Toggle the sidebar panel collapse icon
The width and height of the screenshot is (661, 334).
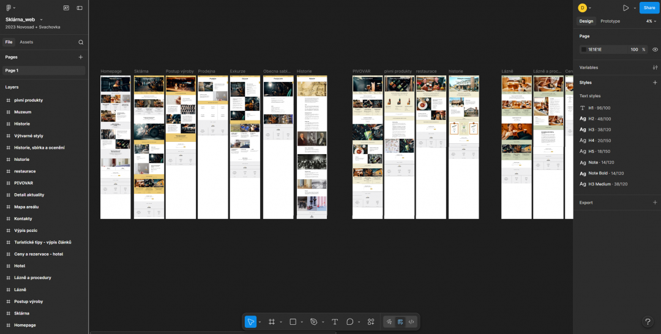[80, 7]
